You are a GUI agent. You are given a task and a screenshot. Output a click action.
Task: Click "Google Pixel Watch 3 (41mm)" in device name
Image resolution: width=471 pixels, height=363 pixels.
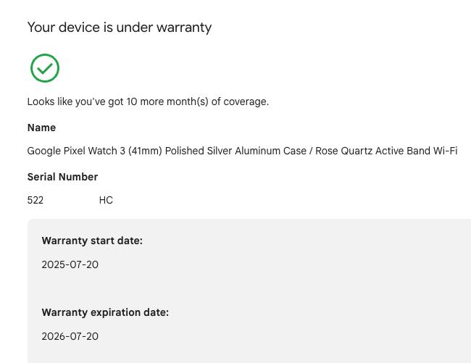(x=94, y=151)
